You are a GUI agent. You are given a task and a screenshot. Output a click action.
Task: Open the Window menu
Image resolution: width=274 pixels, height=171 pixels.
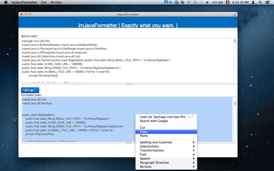click(x=56, y=2)
